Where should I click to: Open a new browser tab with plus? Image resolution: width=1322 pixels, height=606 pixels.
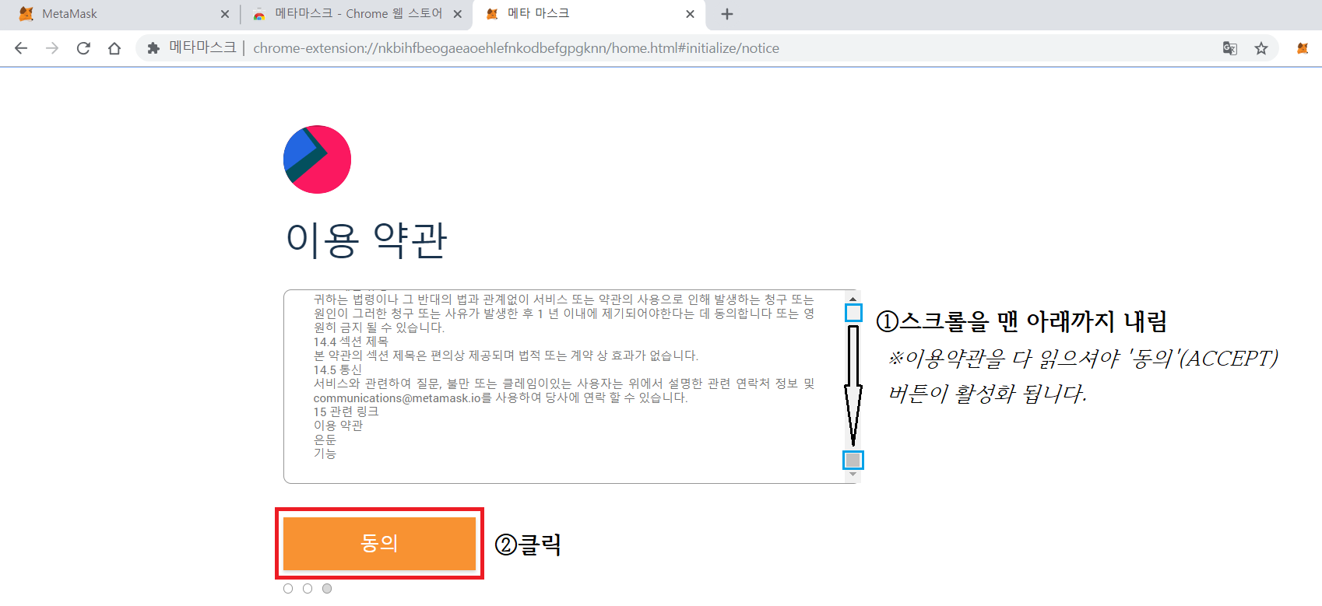click(x=727, y=14)
